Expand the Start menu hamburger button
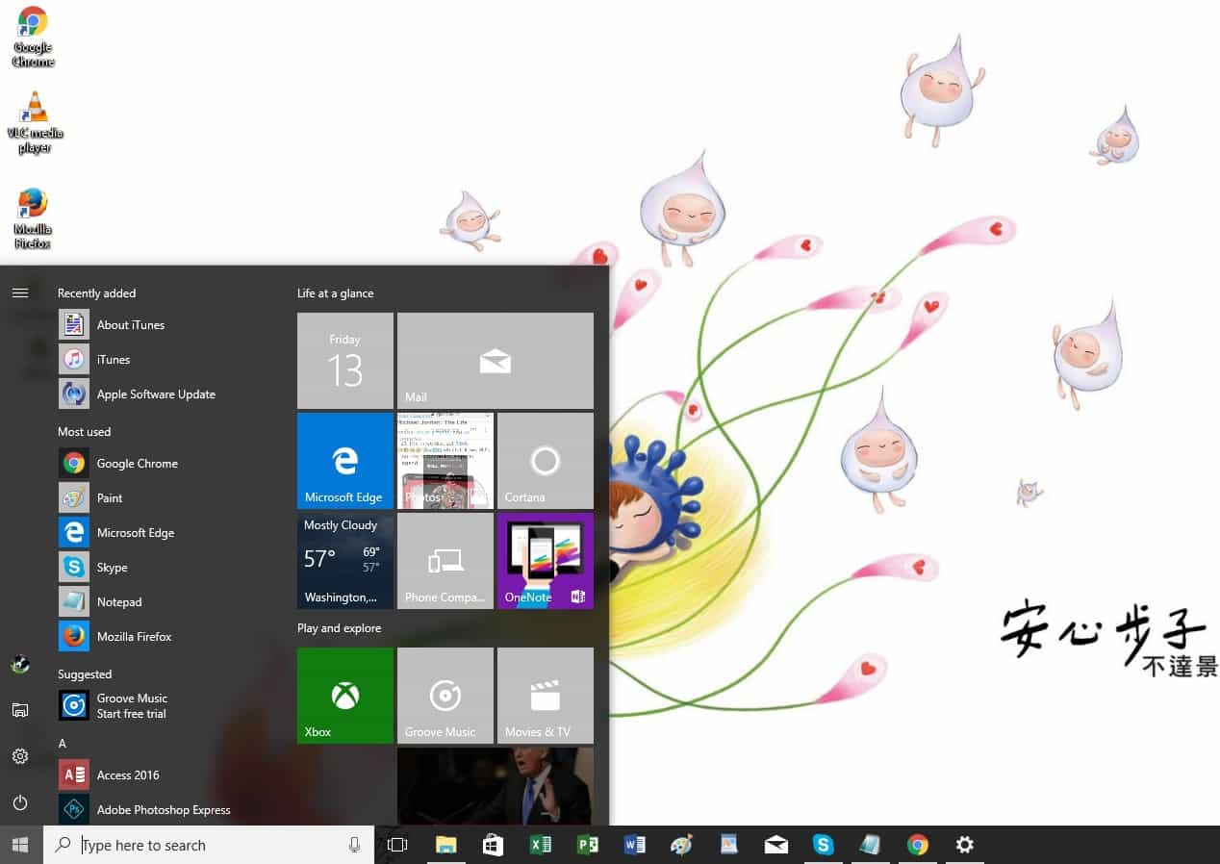The width and height of the screenshot is (1220, 864). tap(20, 292)
